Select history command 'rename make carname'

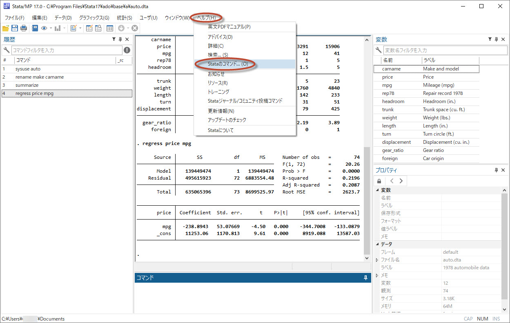[x=67, y=77]
